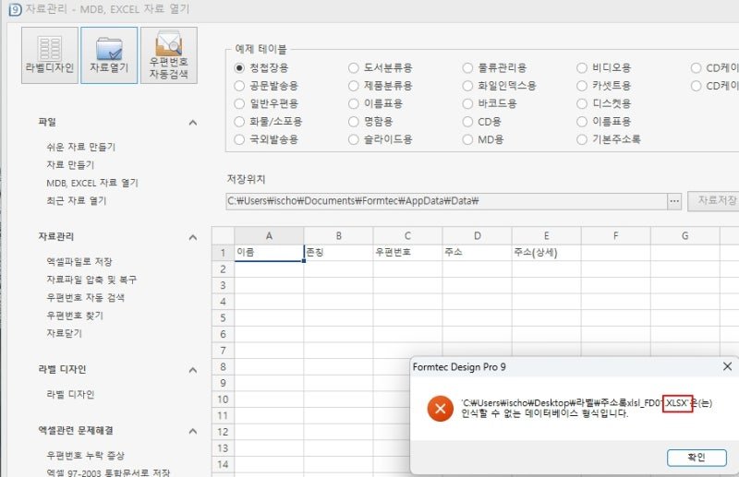Click the 저장위치 path field
739x477 pixels.
[446, 201]
